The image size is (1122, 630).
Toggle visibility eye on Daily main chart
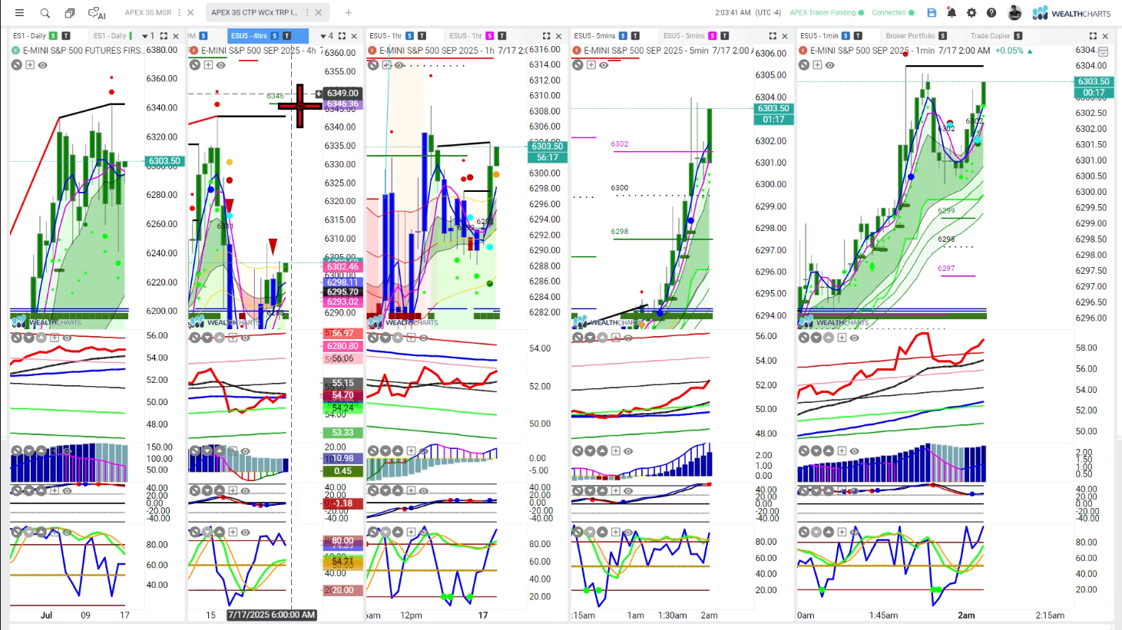[x=43, y=65]
